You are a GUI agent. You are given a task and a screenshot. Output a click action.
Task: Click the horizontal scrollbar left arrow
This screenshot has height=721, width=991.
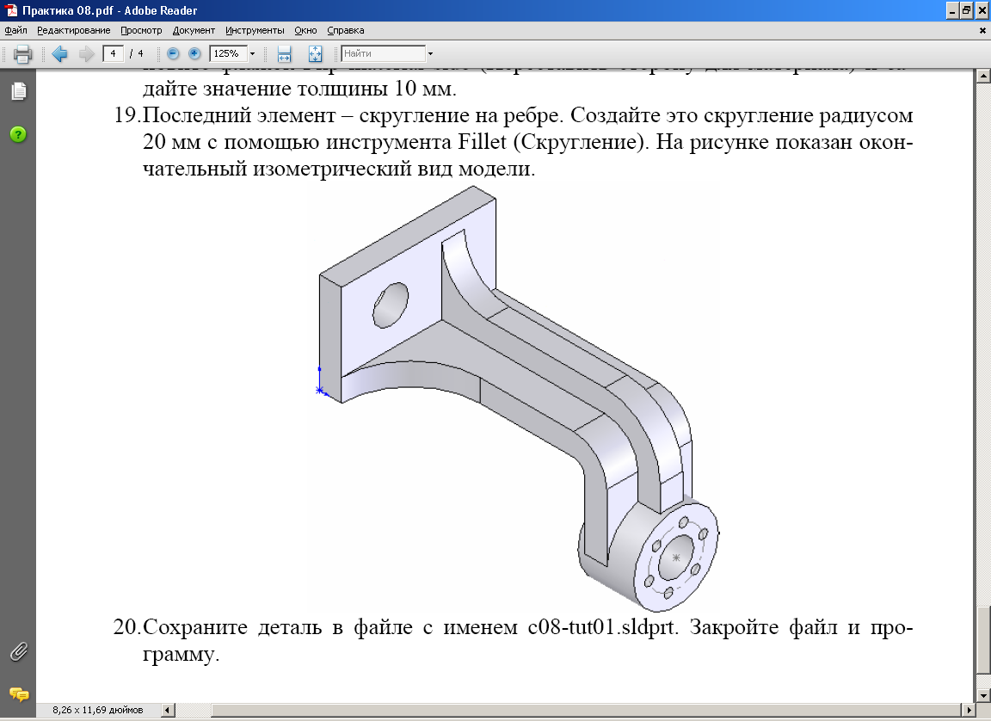coord(168,711)
